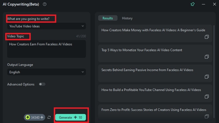Click the refresh credits icon
Screen dimensions: 219x123
tap(49, 118)
